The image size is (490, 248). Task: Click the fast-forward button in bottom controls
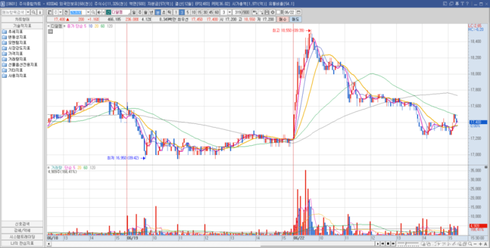[x=393, y=243]
